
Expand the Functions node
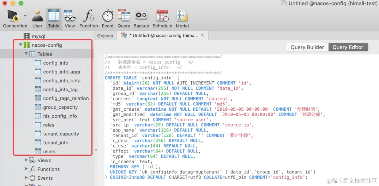26,169
